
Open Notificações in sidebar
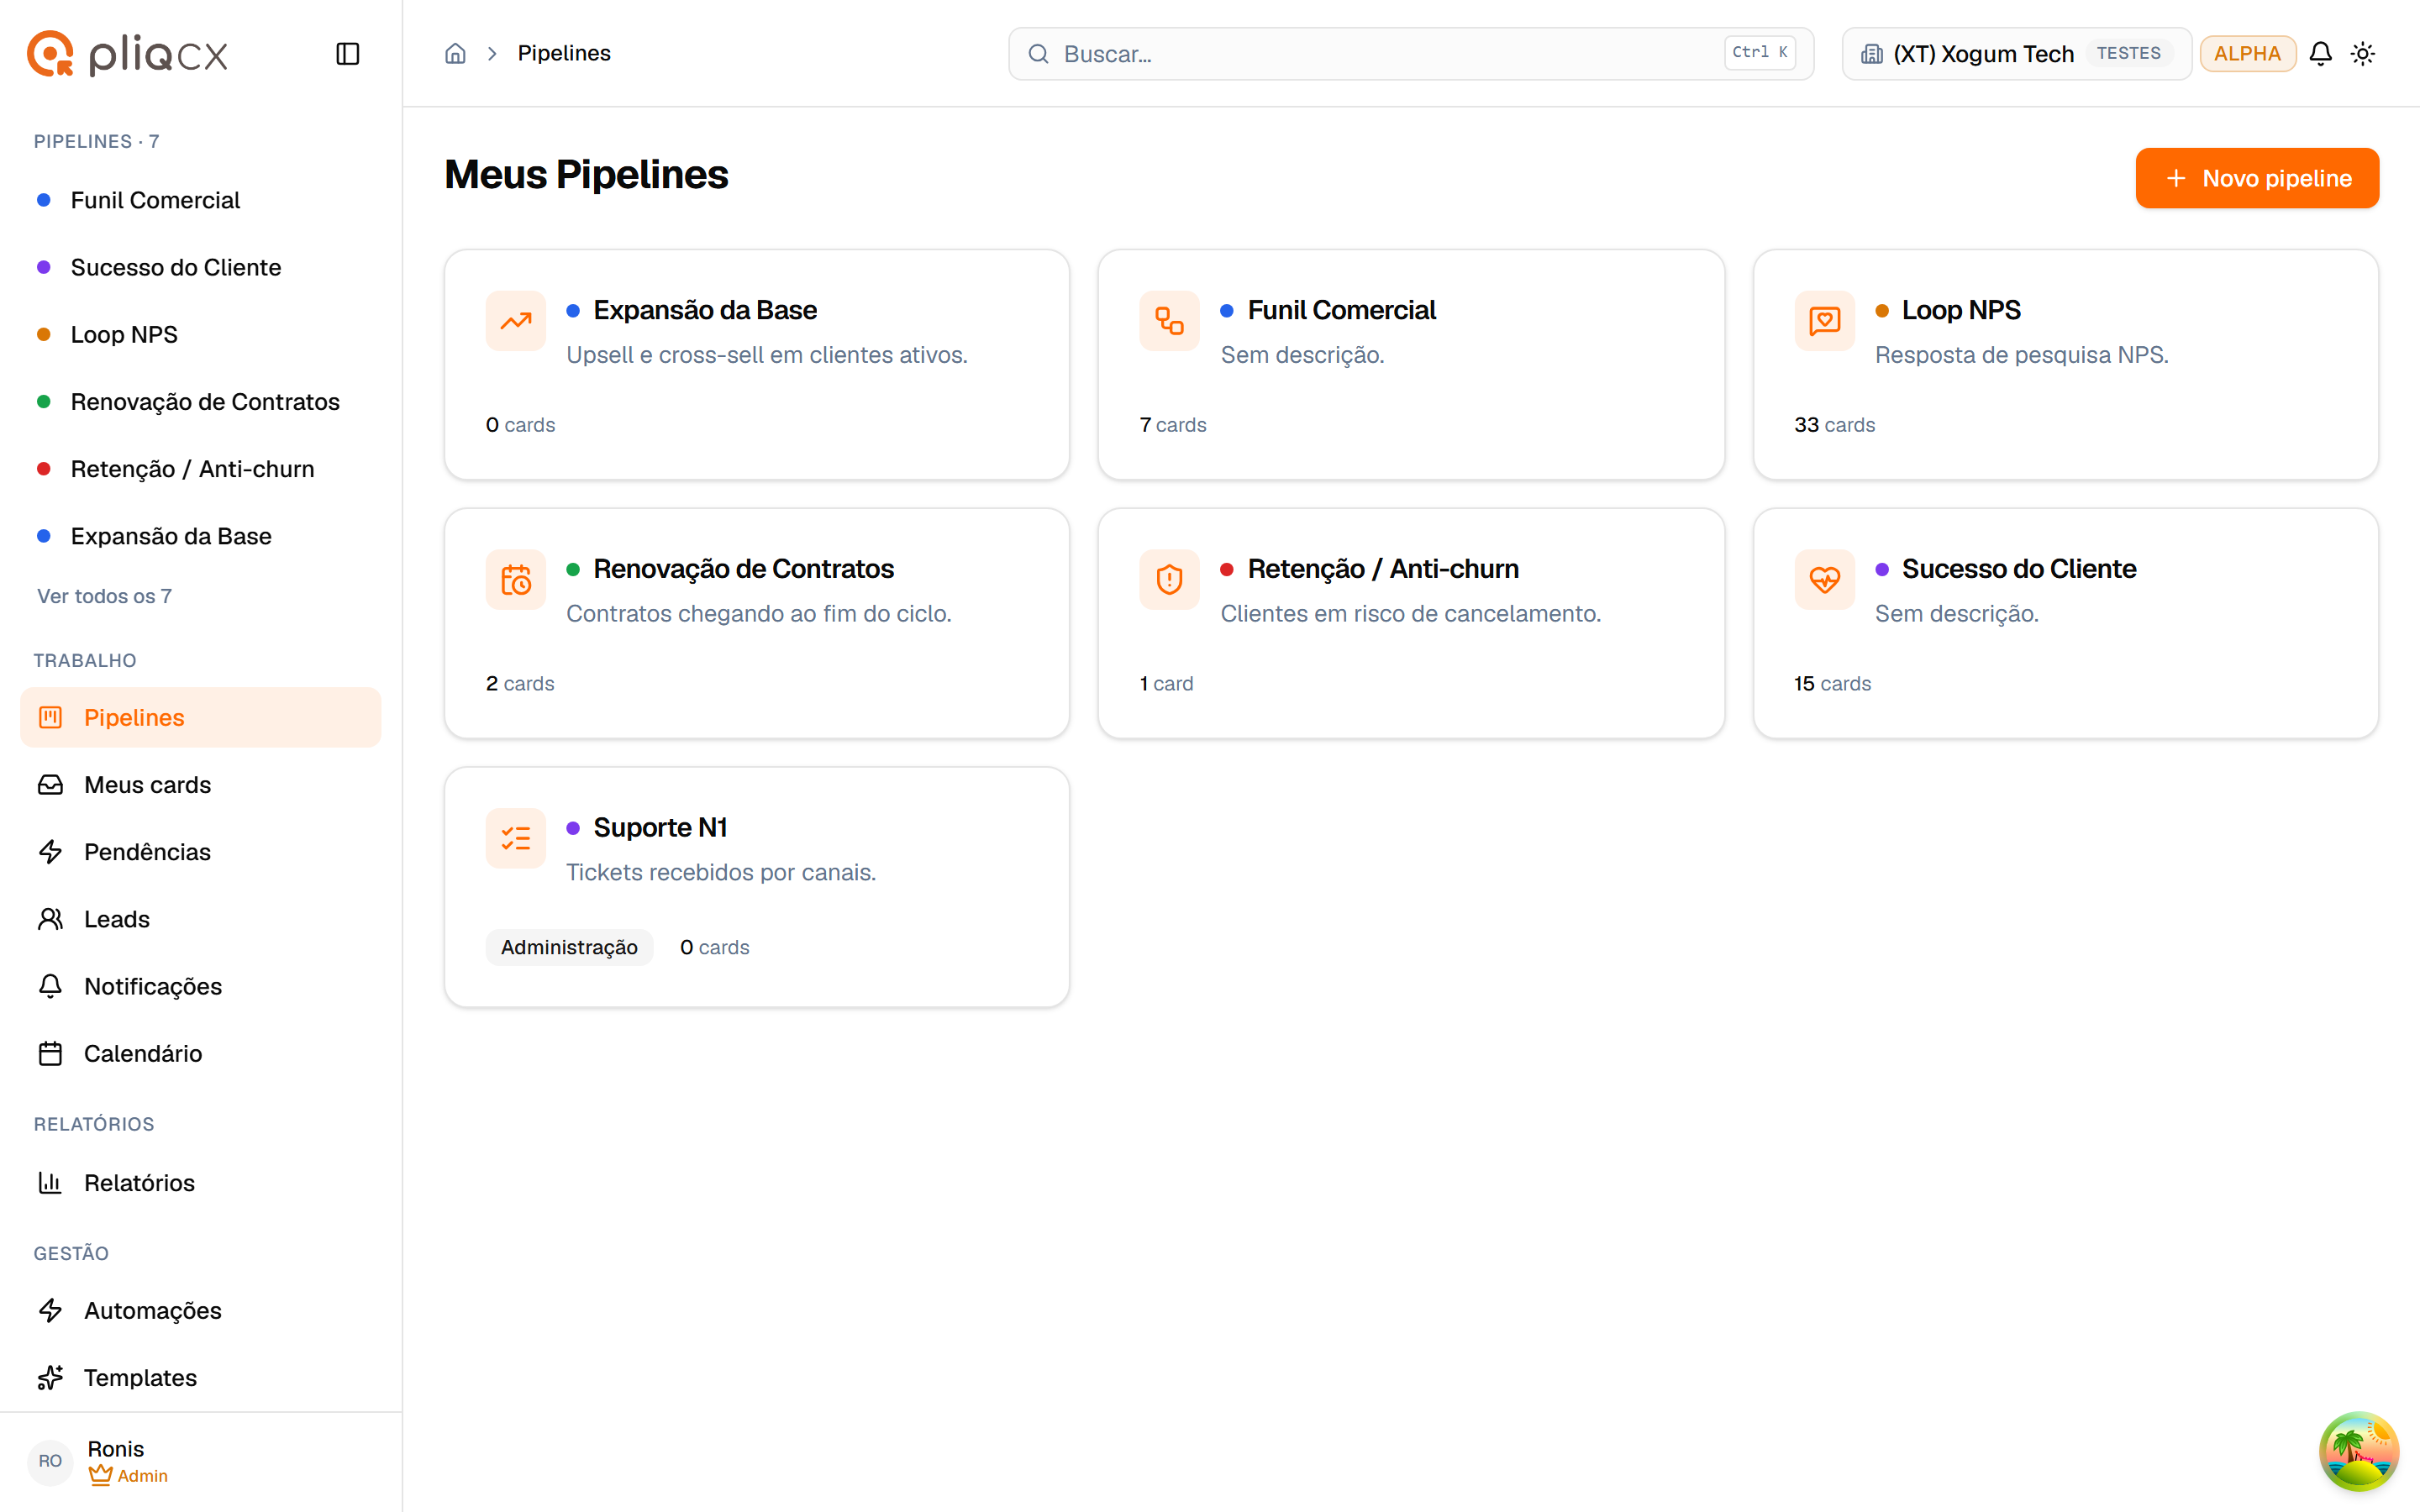[x=201, y=986]
